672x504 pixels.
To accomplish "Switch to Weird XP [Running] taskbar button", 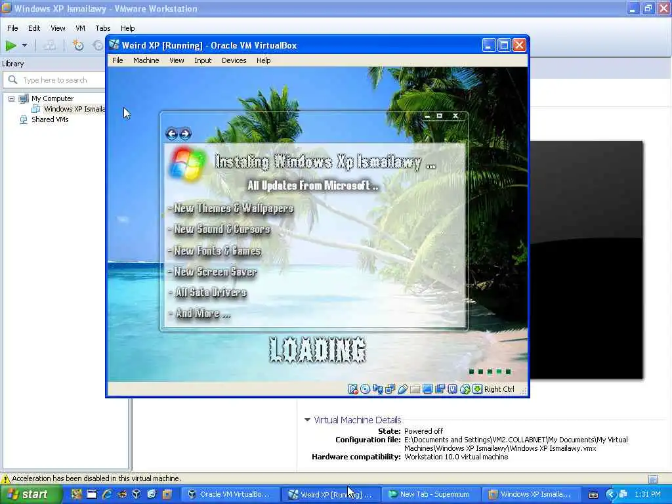I will [x=332, y=495].
